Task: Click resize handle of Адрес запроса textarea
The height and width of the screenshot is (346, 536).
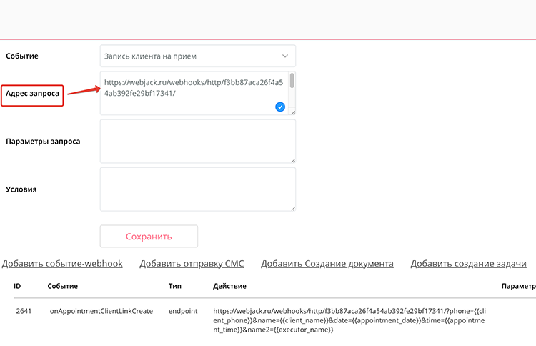Action: (293, 112)
